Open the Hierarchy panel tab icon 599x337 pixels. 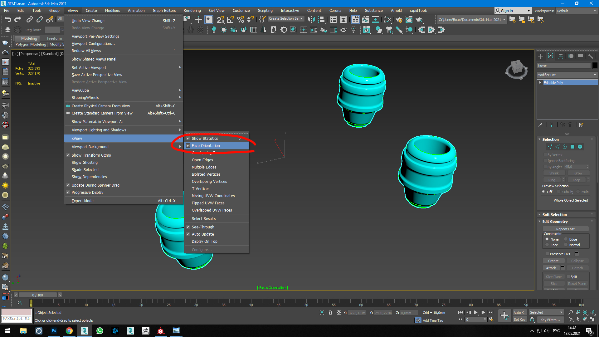561,56
